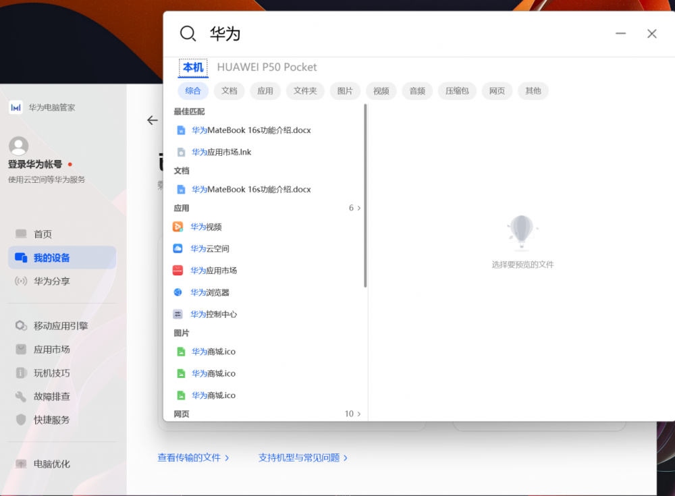Click the results list scrollbar
This screenshot has height=496, width=675.
pyautogui.click(x=365, y=196)
